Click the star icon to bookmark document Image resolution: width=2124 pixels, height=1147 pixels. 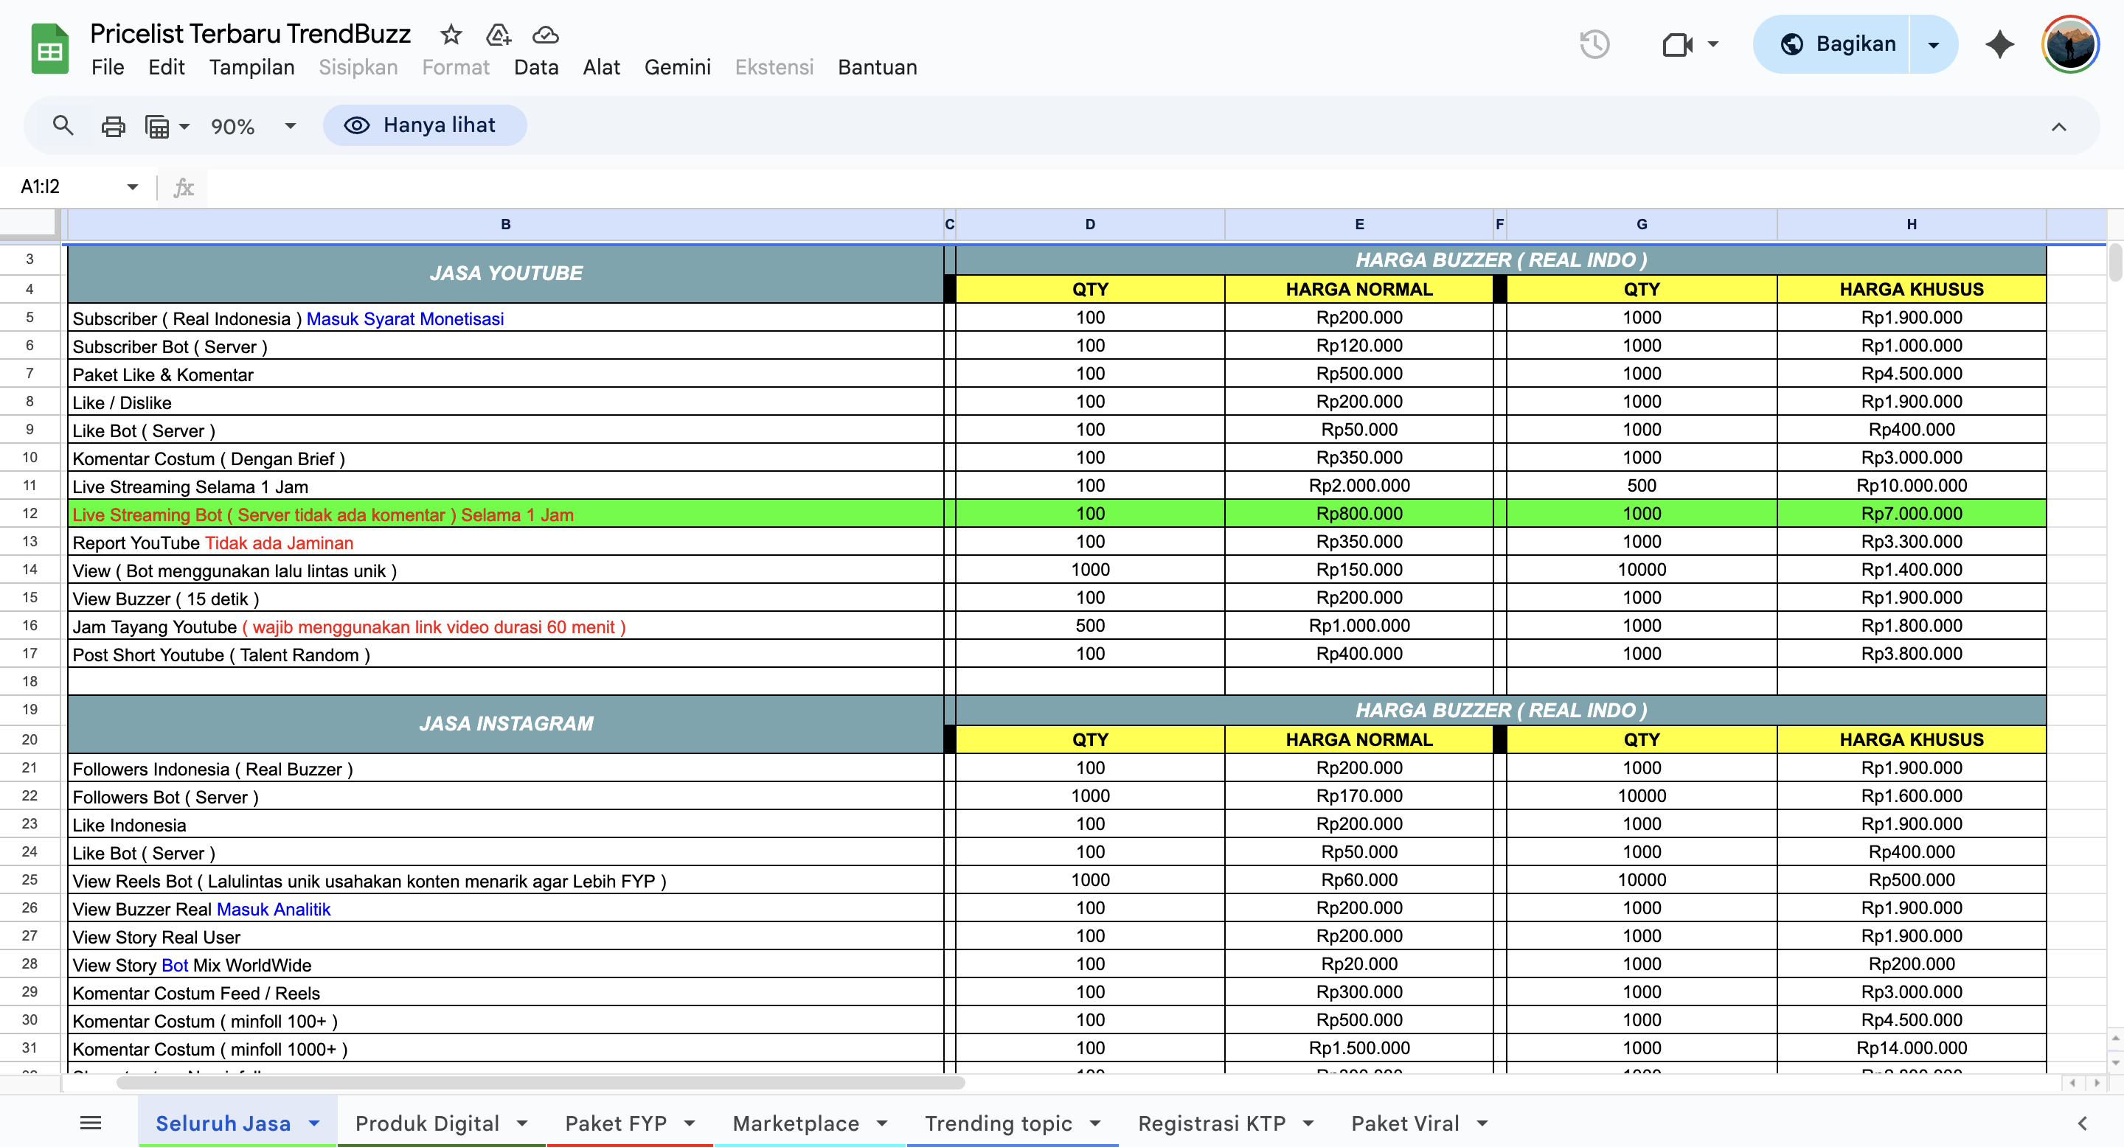click(x=450, y=35)
